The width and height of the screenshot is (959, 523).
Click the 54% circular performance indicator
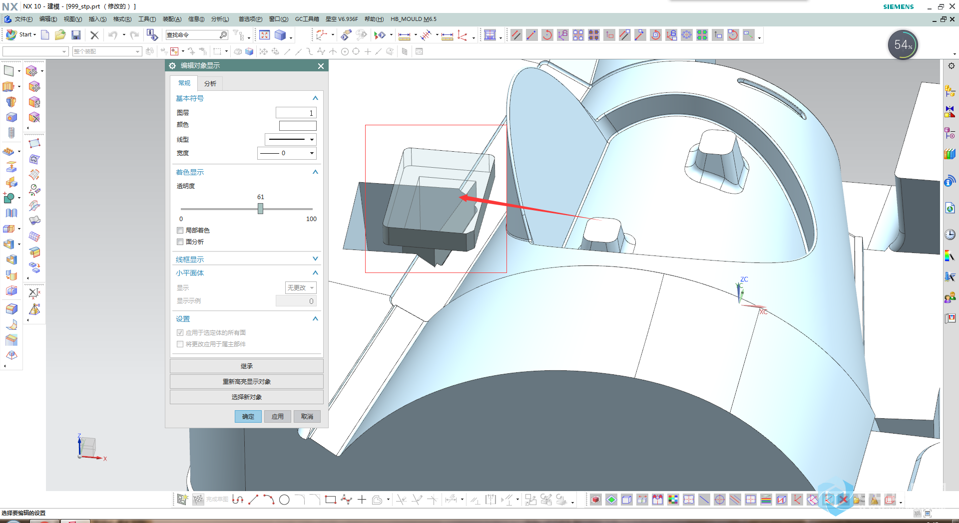coord(903,45)
